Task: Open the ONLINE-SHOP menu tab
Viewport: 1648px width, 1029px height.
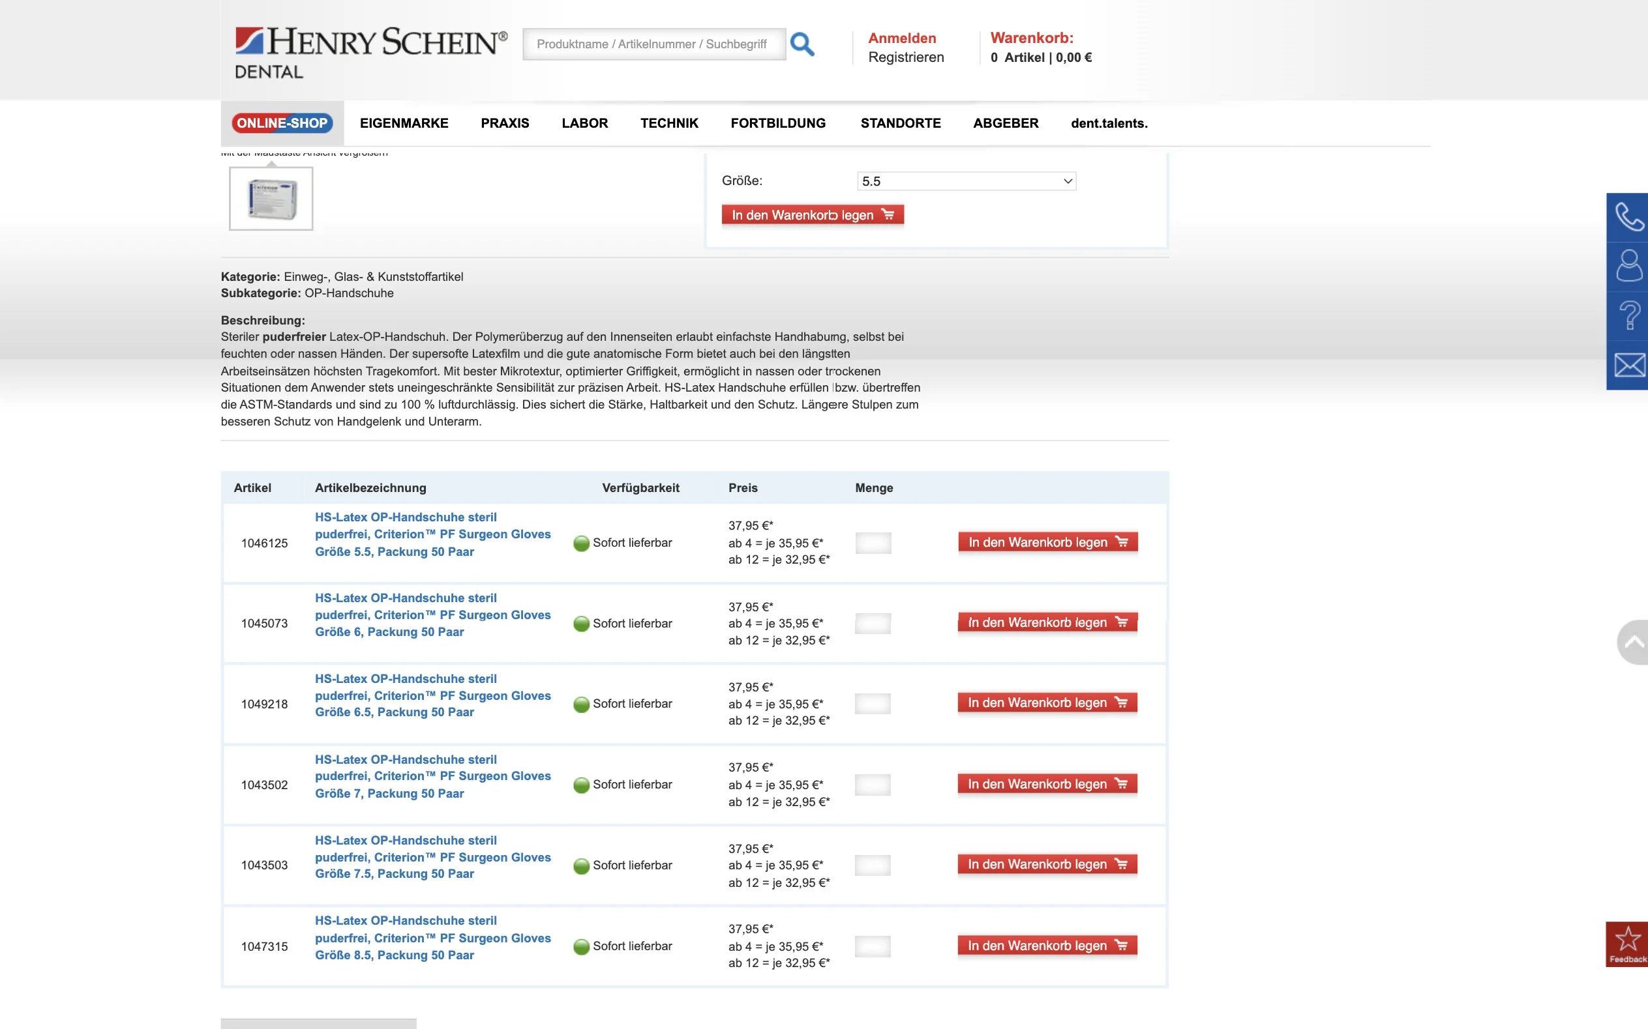Action: click(x=282, y=123)
